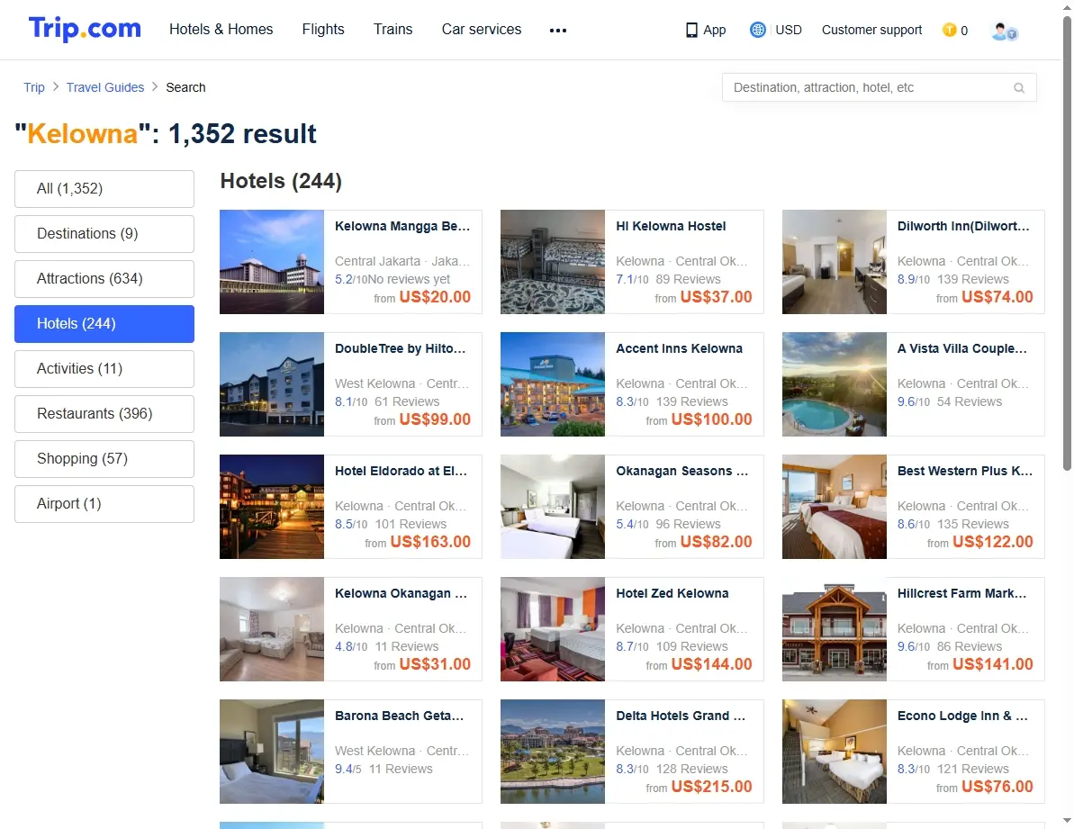1074x829 pixels.
Task: Open the USD currency selector
Action: (789, 30)
